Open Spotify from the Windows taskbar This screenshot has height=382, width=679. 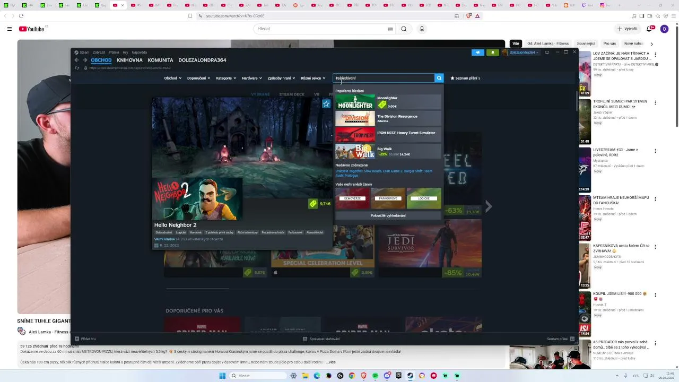coord(375,376)
